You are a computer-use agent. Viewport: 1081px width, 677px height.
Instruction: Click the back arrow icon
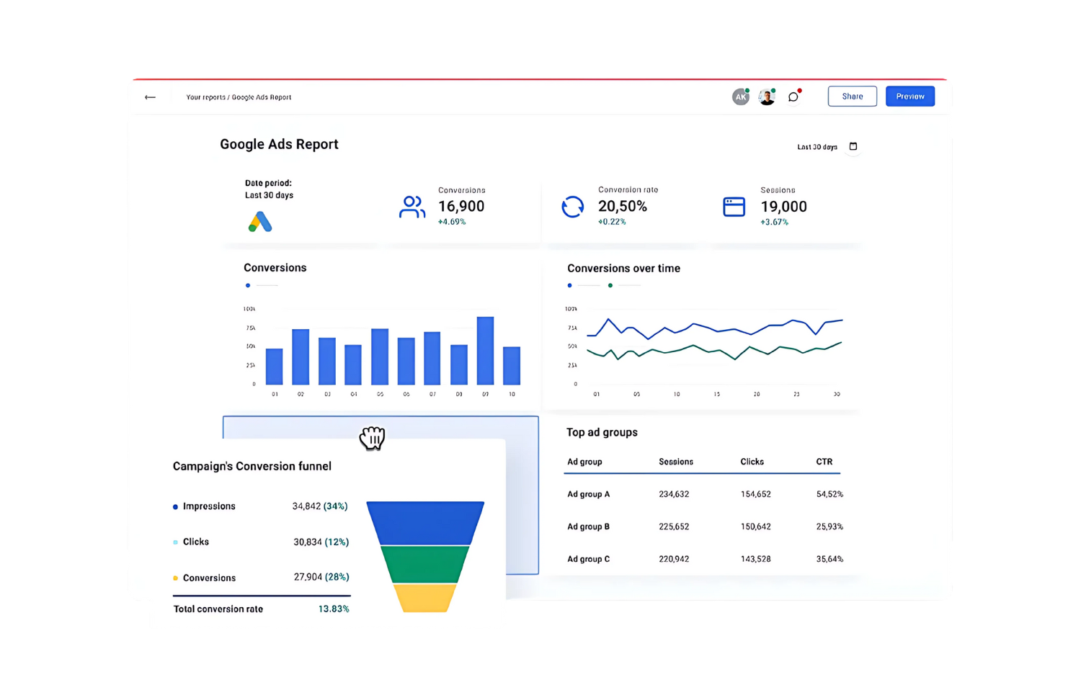(x=150, y=97)
